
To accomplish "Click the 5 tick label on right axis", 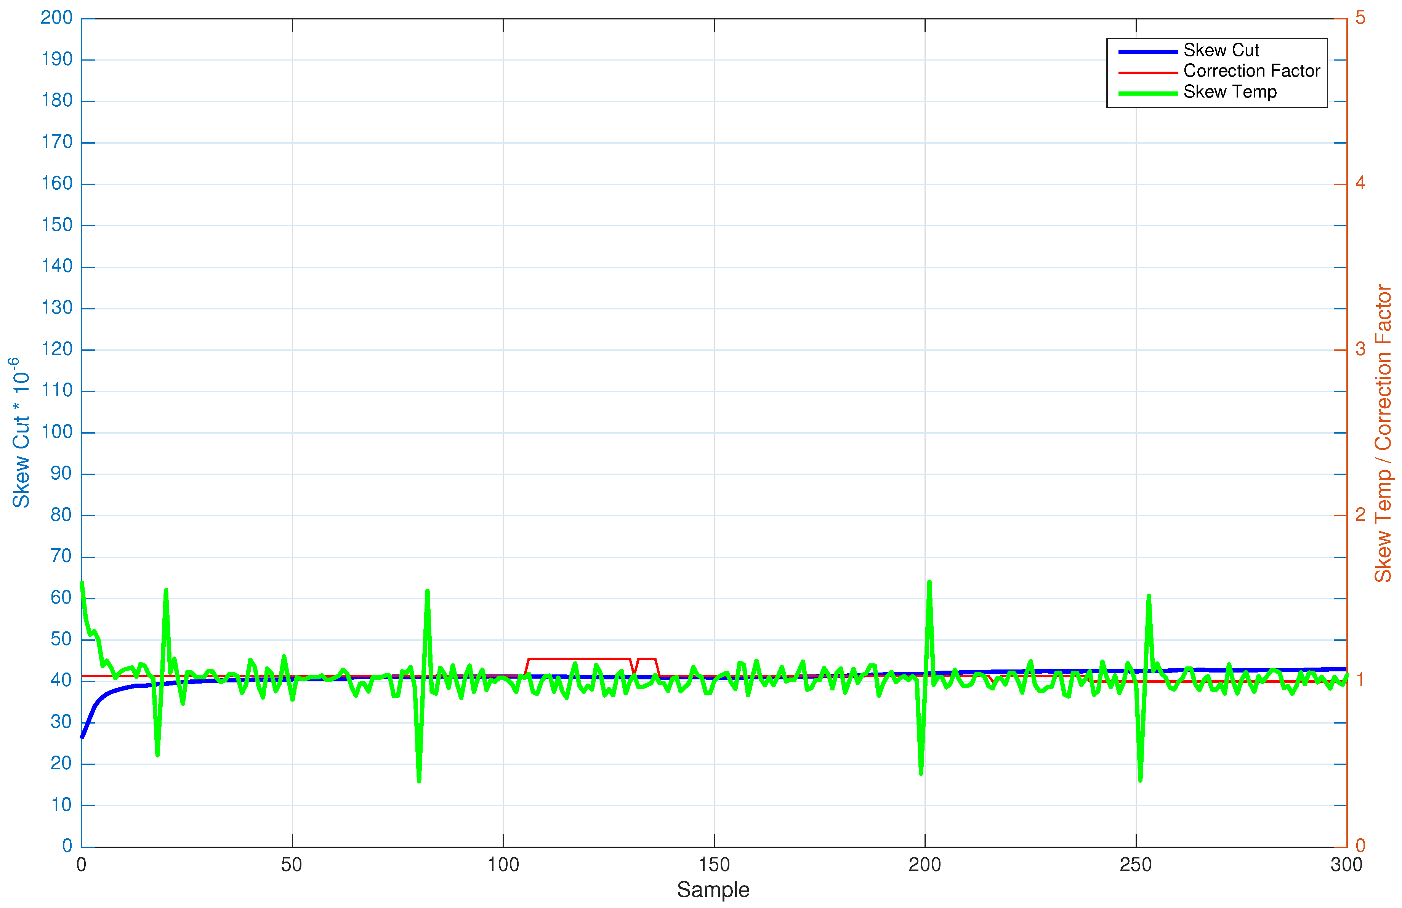I will pos(1360,18).
